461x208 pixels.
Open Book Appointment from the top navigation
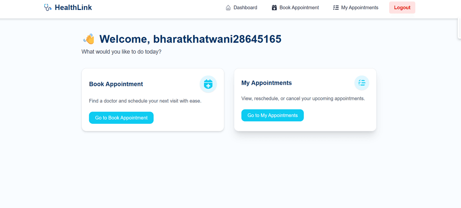295,8
